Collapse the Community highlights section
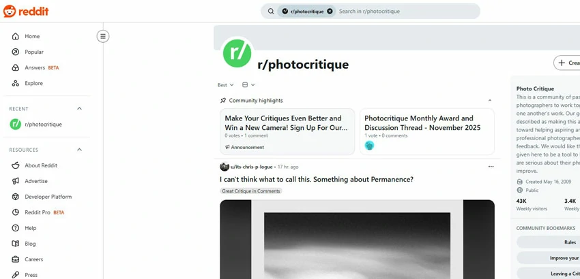The image size is (580, 279). 490,101
